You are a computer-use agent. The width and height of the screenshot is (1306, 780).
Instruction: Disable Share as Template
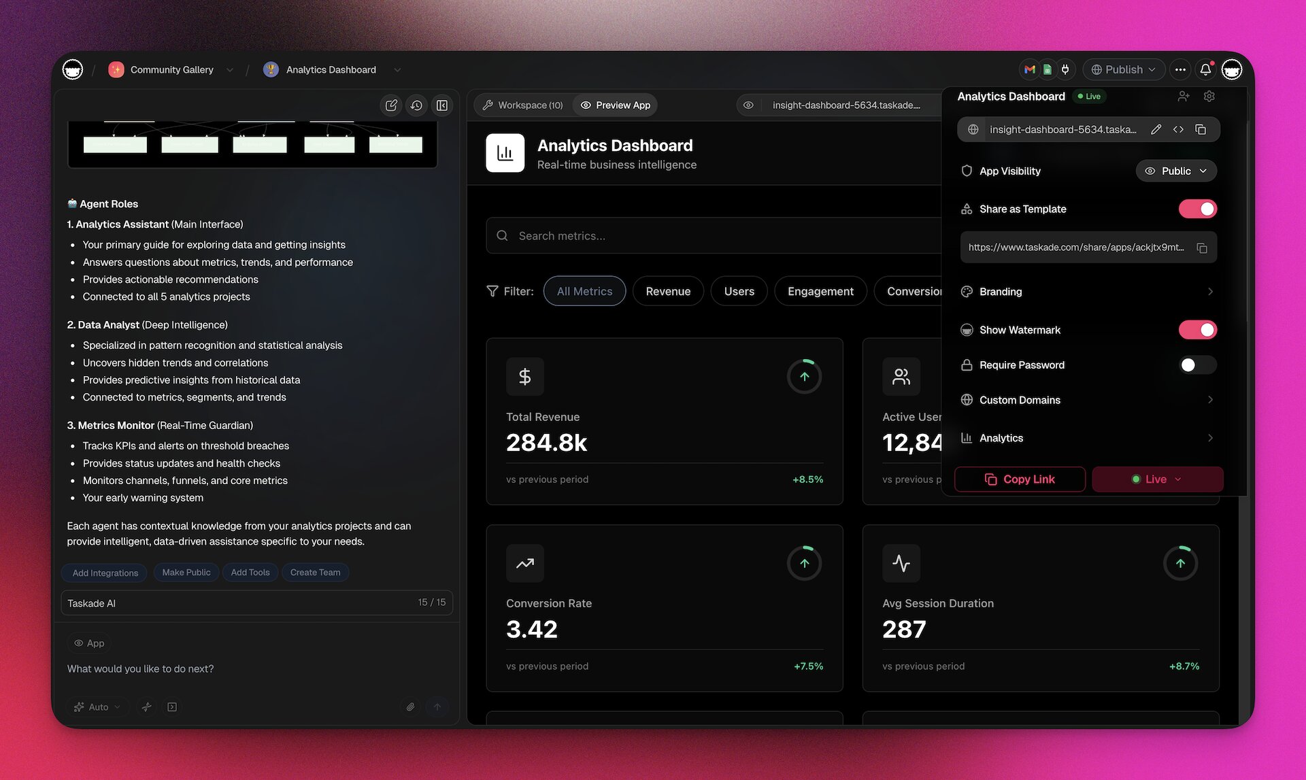(x=1198, y=209)
